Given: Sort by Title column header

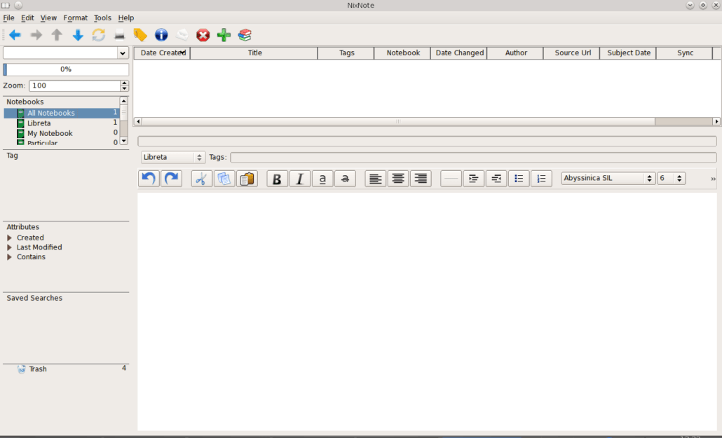Looking at the screenshot, I should (x=254, y=53).
